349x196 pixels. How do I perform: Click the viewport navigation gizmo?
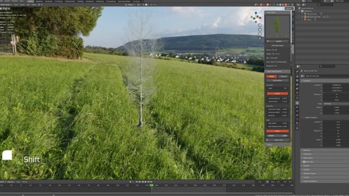click(x=256, y=17)
